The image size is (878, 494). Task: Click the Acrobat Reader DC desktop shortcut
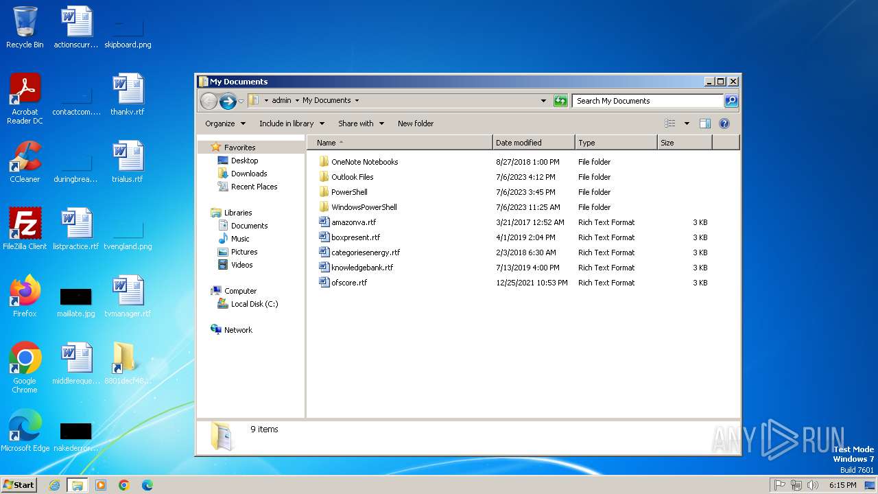click(25, 99)
